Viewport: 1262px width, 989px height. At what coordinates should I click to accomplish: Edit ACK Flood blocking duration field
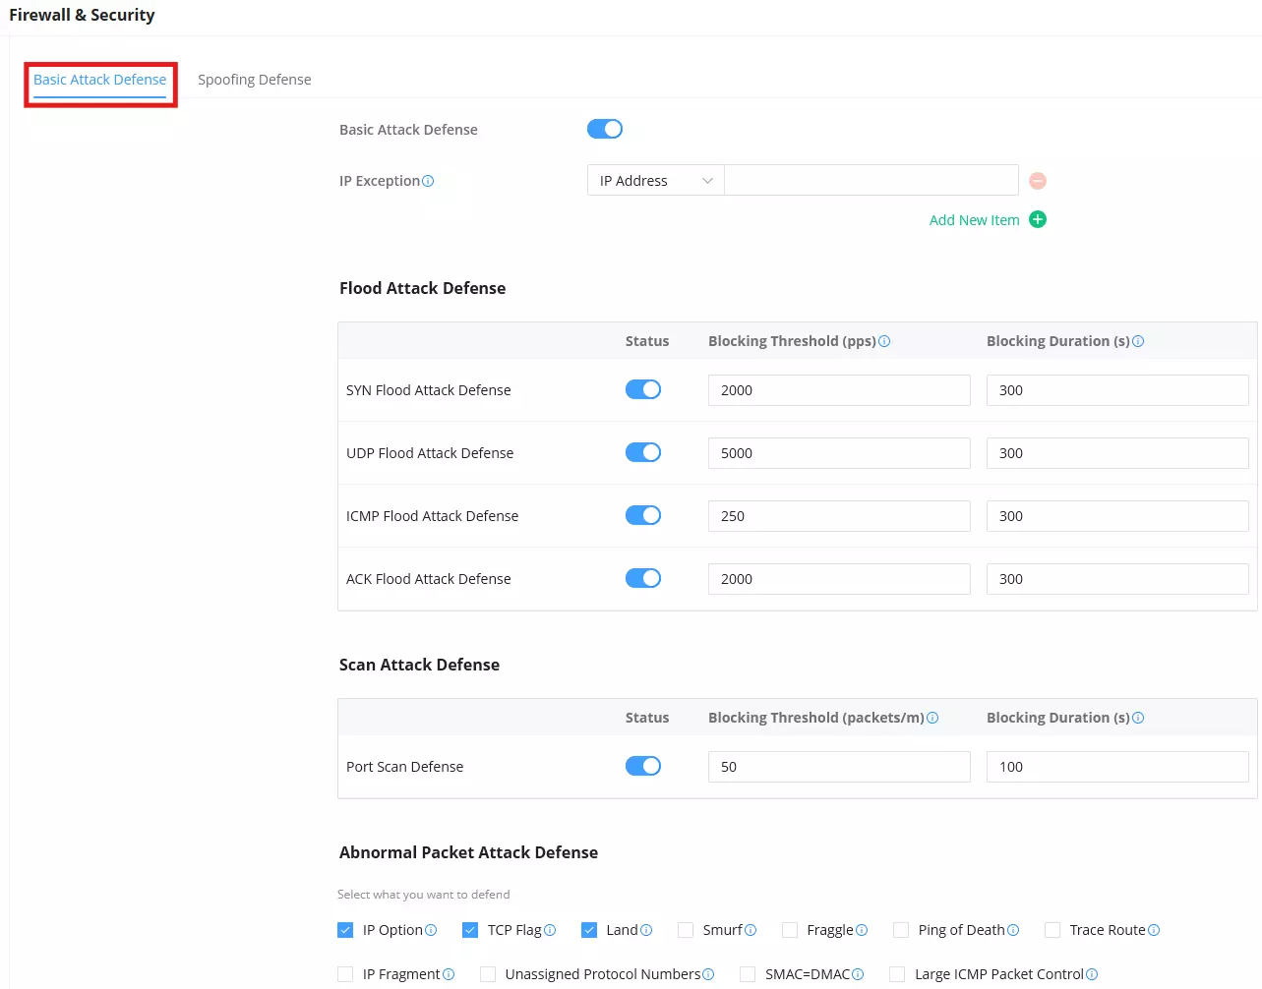tap(1117, 579)
